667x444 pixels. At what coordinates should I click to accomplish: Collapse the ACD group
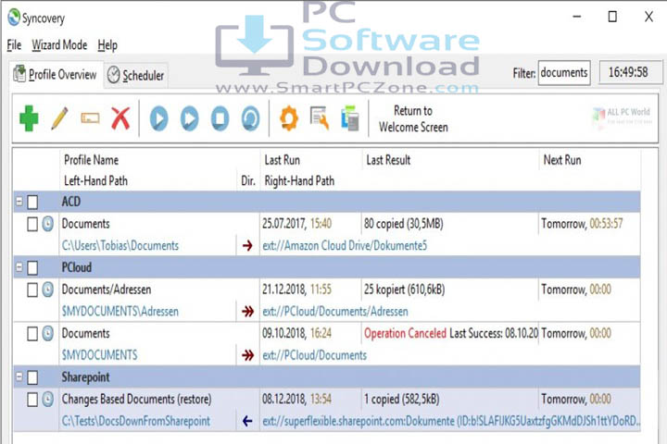click(19, 201)
